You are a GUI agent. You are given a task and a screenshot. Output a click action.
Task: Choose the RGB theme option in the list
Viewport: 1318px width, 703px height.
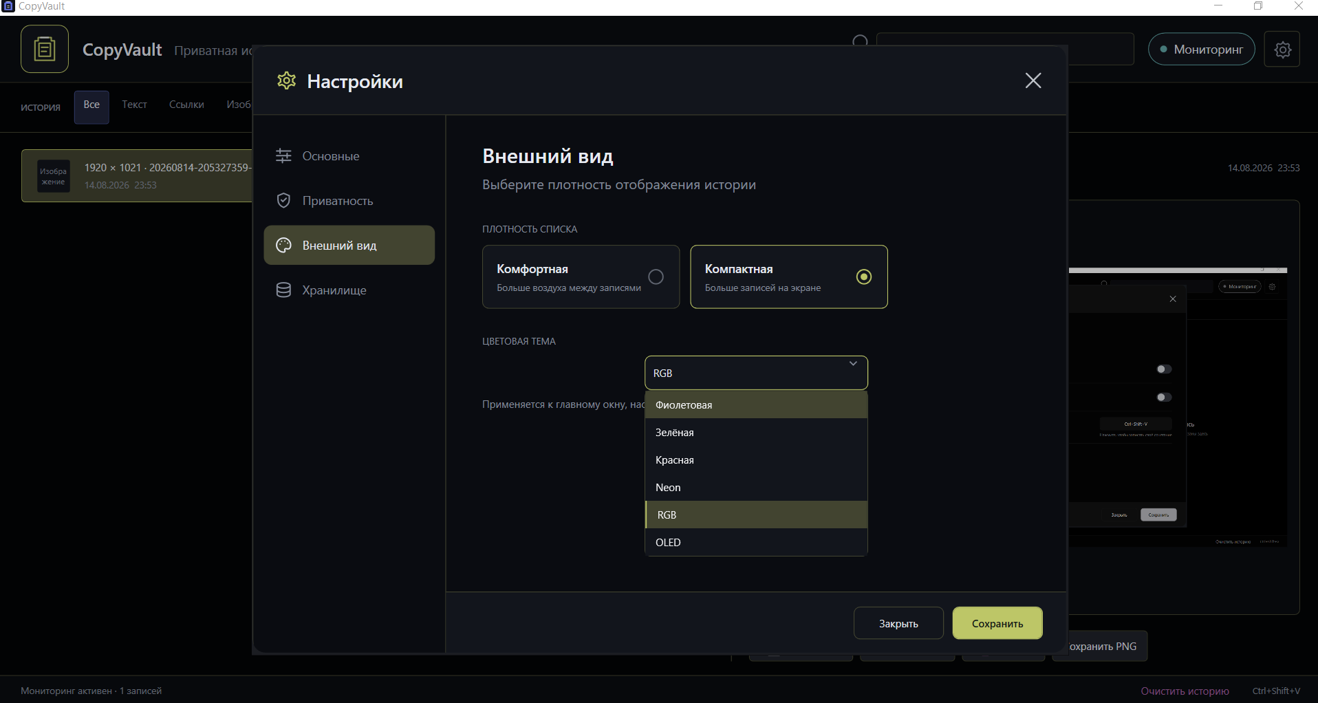(x=756, y=515)
